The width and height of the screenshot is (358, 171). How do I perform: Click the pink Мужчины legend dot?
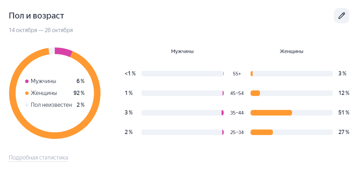coord(27,81)
